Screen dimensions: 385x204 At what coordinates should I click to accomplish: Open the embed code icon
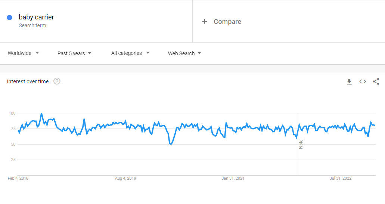[363, 81]
